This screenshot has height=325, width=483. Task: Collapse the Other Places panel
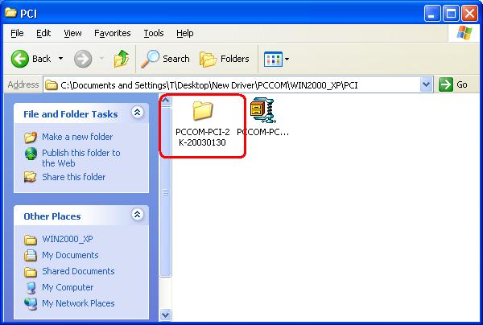[x=138, y=214]
